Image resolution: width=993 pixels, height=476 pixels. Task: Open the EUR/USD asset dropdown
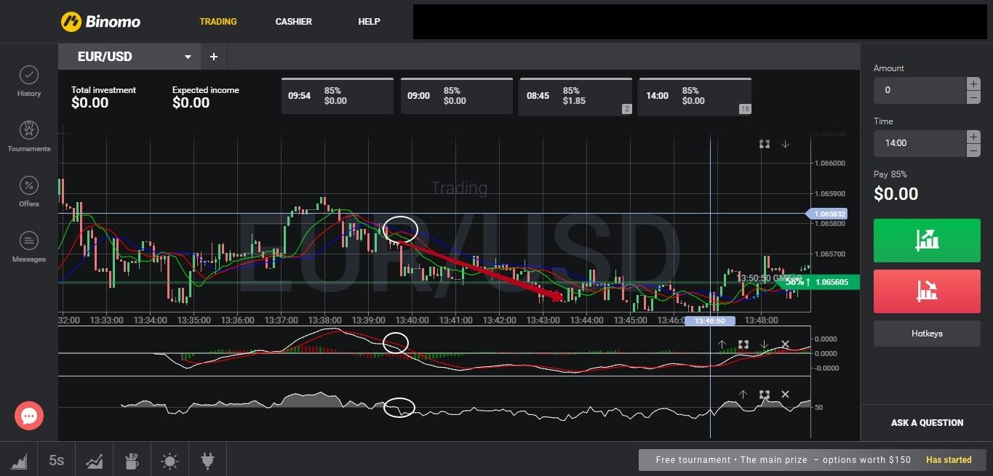(x=129, y=57)
